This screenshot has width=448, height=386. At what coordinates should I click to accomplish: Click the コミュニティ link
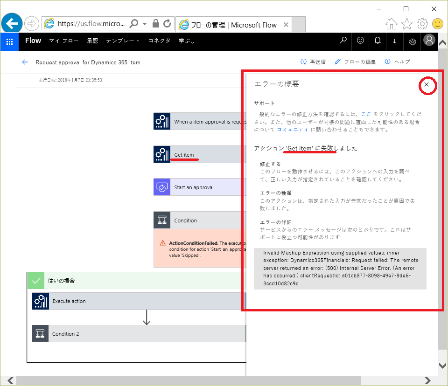tap(293, 130)
